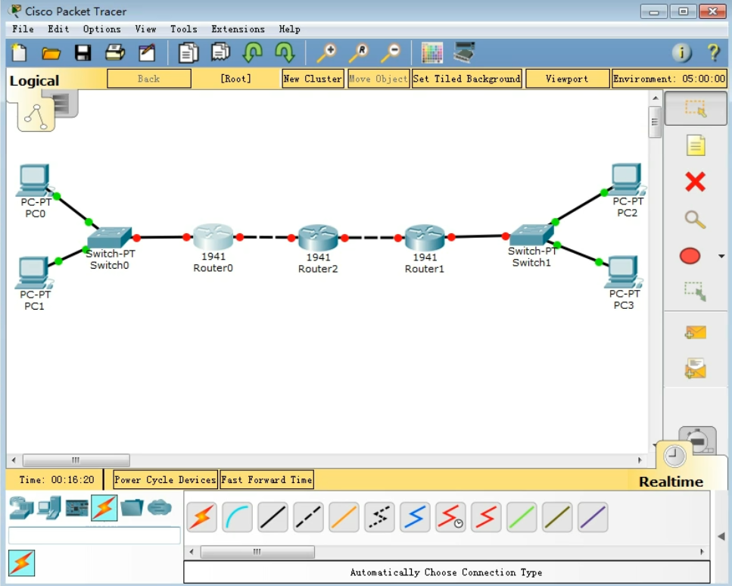Viewport: 732px width, 586px height.
Task: Click the Power Cycle Devices button
Action: pos(165,480)
